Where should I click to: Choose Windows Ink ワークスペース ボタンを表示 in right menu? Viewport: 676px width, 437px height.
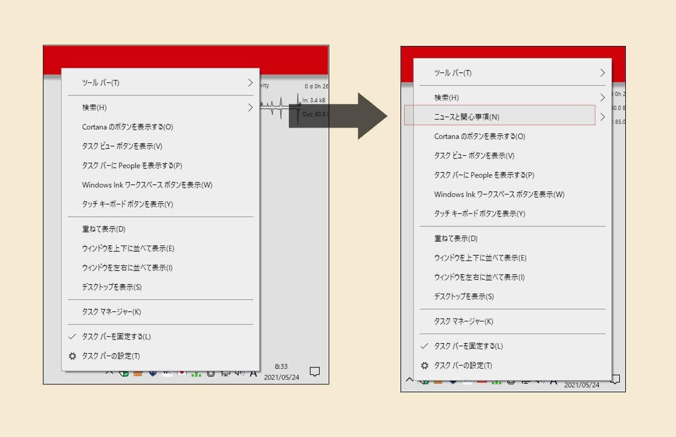point(513,195)
